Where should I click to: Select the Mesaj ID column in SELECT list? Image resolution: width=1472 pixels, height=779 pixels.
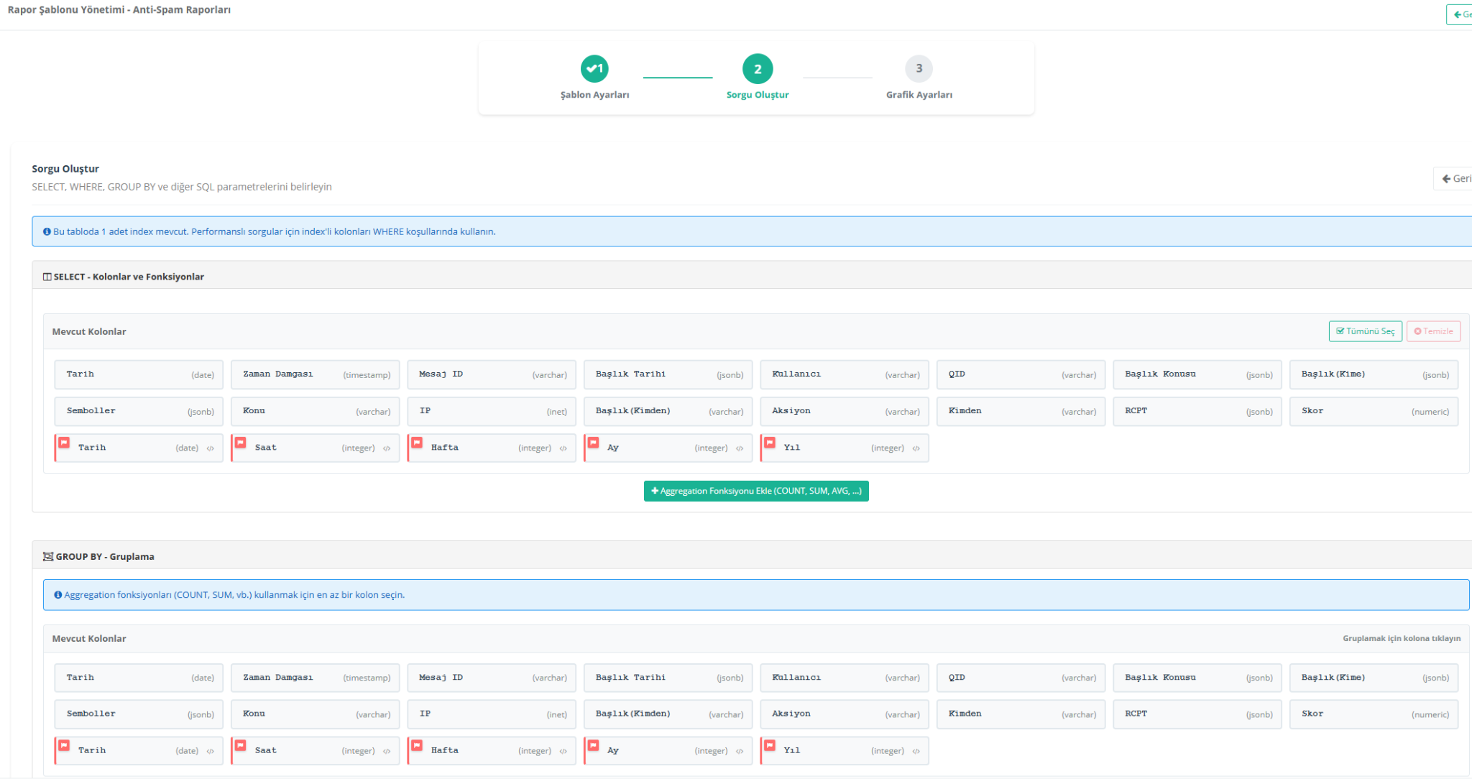coord(492,374)
